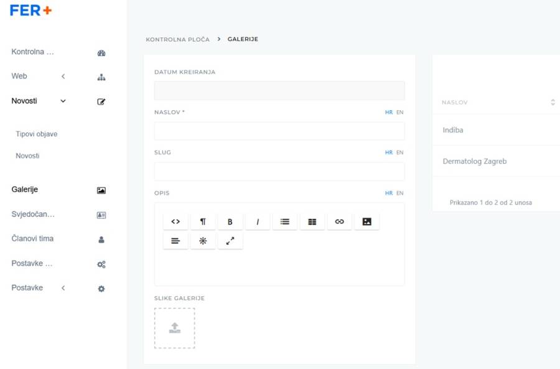Apply italic formatting in Opis editor
Viewport: 560px width, 369px height.
pos(258,222)
